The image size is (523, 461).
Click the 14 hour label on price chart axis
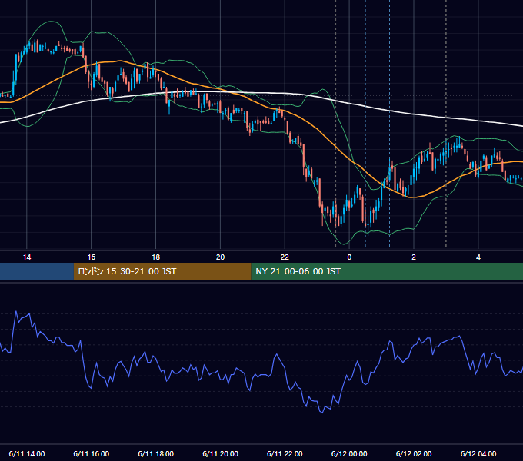click(x=27, y=257)
